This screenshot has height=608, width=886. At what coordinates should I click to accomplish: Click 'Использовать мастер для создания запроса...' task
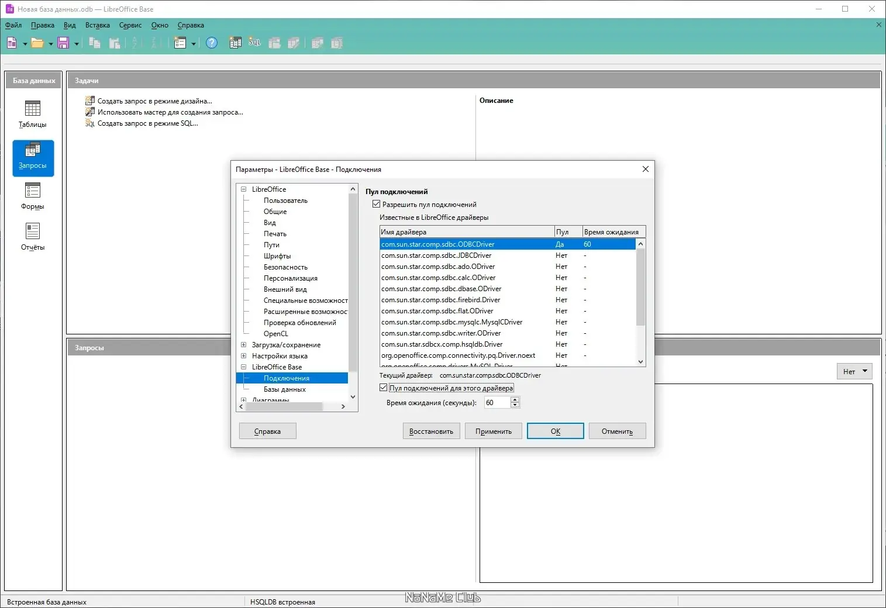point(170,112)
